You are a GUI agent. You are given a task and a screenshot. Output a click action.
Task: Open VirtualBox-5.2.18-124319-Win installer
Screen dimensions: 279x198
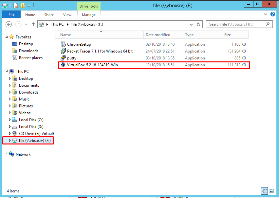tap(87, 65)
